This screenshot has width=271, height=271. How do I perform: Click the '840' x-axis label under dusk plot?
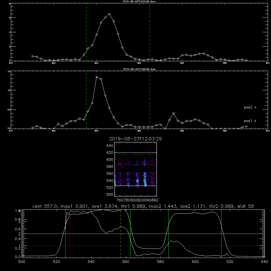tap(139, 131)
